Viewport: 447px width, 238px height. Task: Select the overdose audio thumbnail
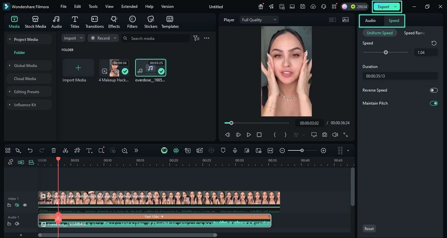point(151,68)
